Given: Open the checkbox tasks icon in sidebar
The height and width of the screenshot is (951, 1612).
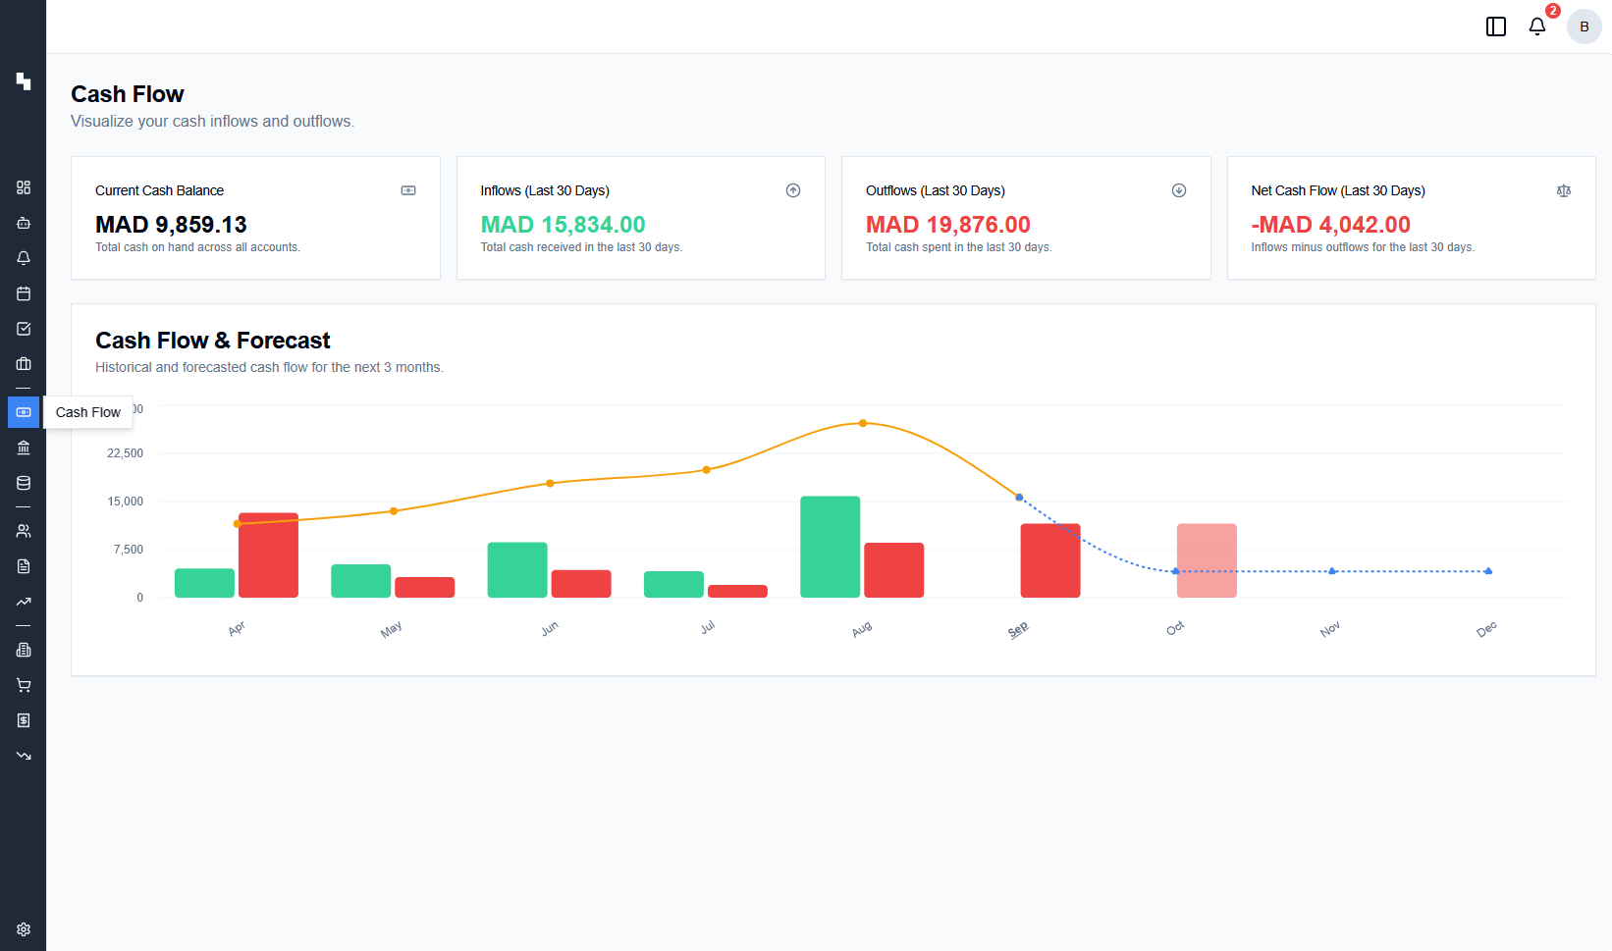Looking at the screenshot, I should point(24,329).
